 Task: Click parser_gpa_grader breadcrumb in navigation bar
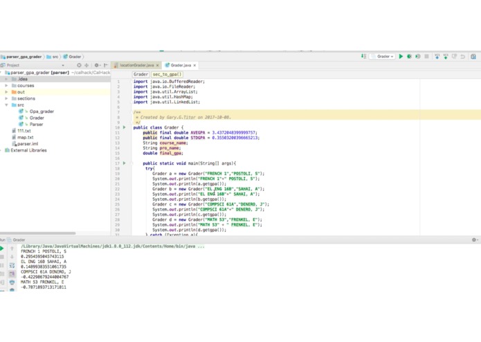[24, 57]
